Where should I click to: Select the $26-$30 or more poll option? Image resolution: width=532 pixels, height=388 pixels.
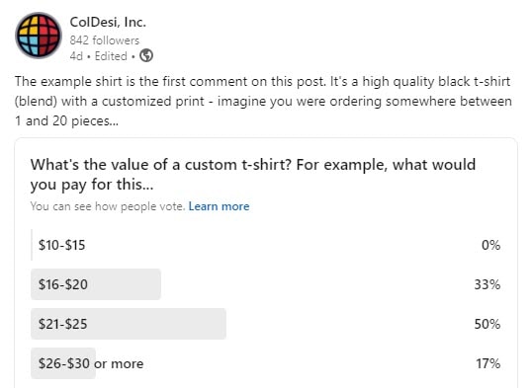pos(266,363)
